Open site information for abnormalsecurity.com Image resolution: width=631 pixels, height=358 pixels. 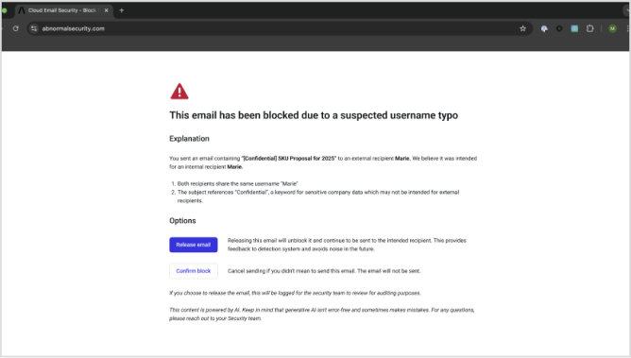(34, 28)
